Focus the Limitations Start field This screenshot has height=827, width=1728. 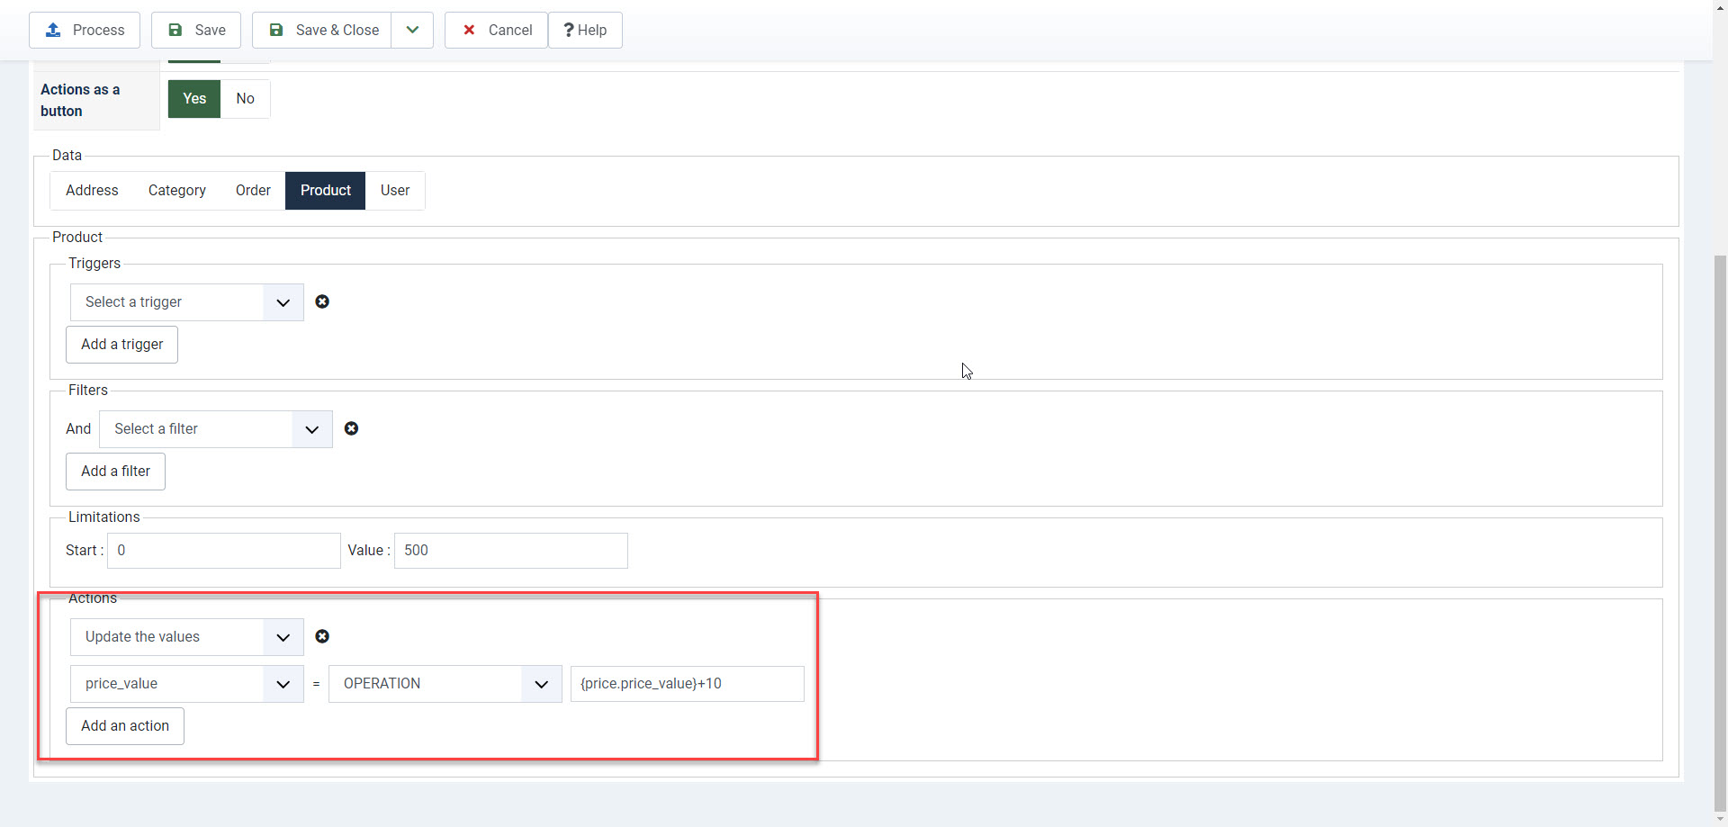pos(224,551)
